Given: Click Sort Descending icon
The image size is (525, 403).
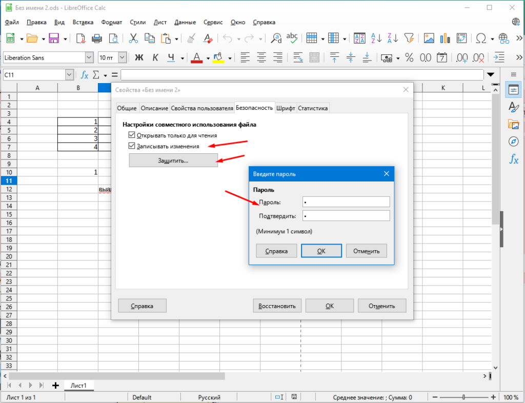Looking at the screenshot, I should [392, 38].
